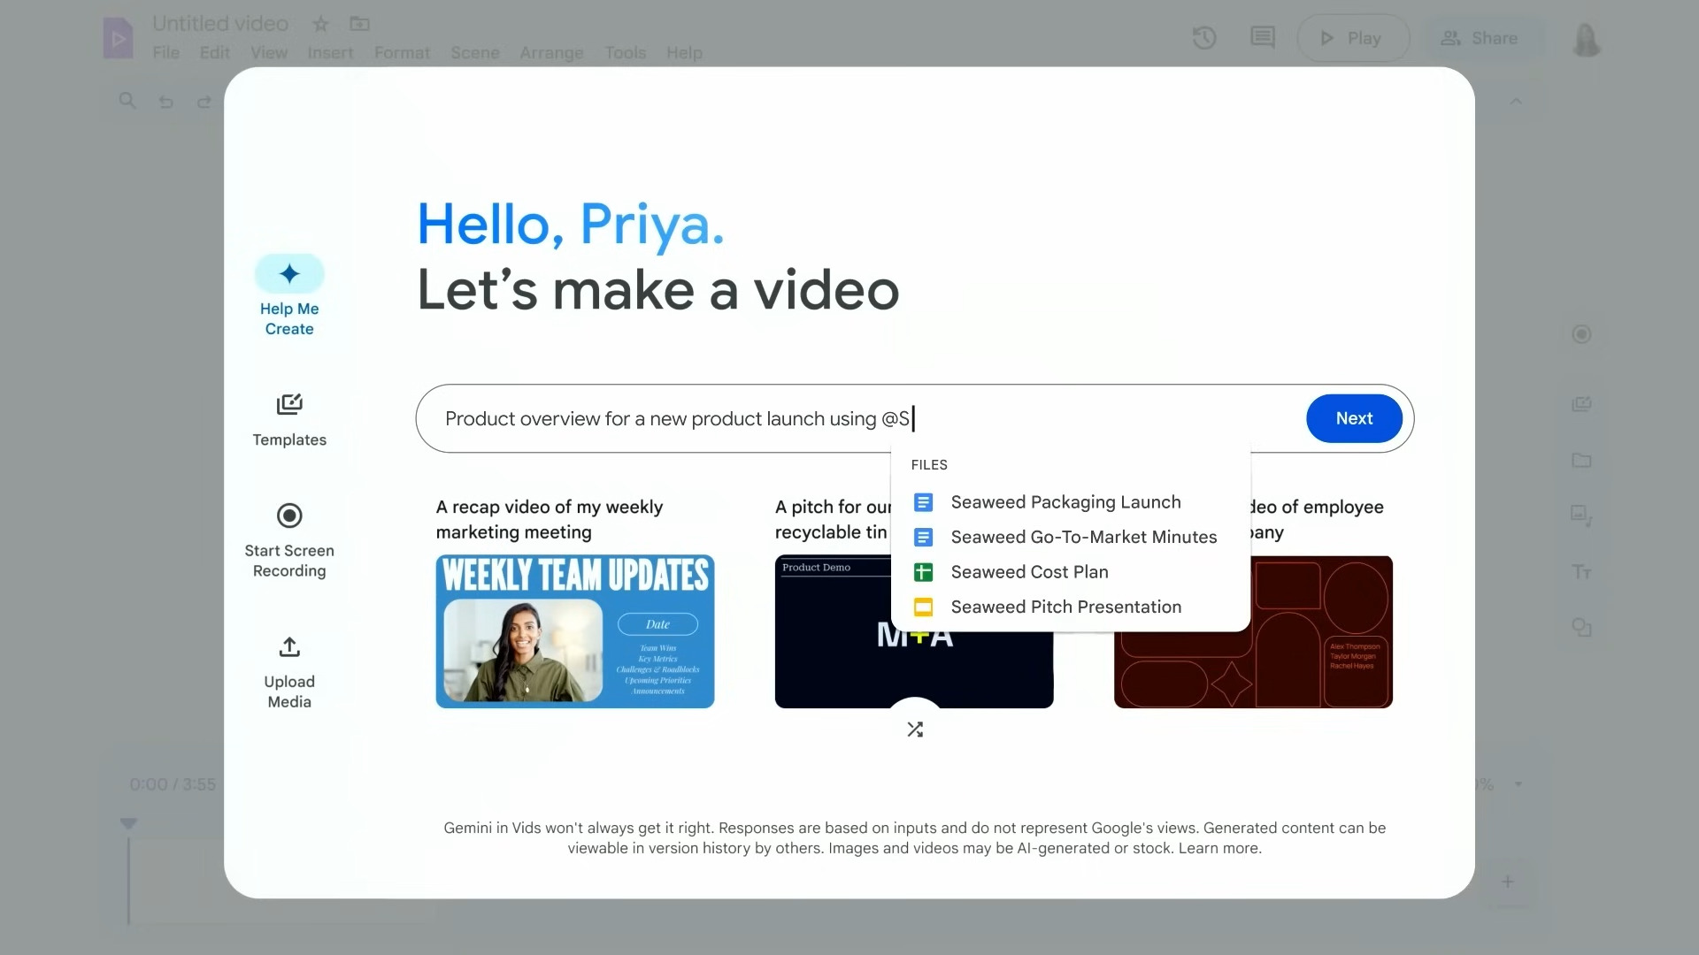The image size is (1699, 955).
Task: Choose the Weekly Team Updates thumbnail
Action: 575,631
